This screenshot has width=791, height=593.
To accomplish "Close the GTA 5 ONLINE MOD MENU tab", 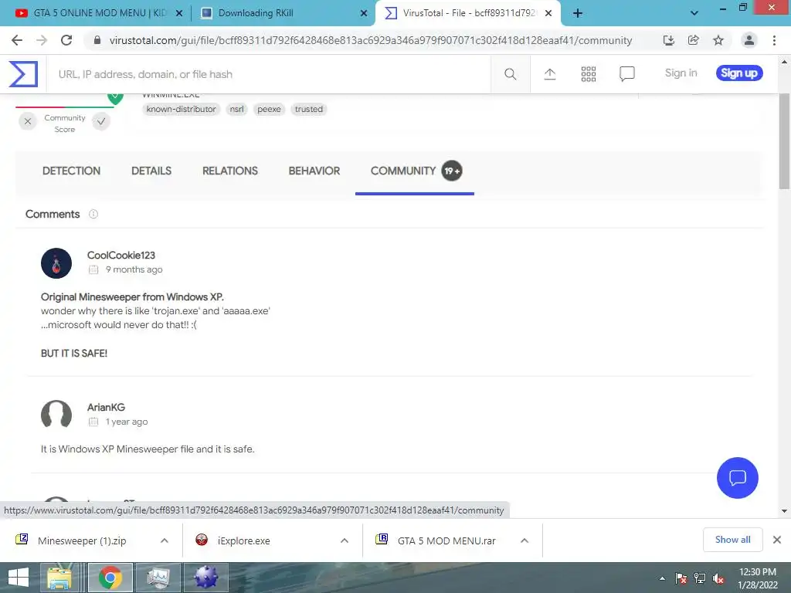I will [x=178, y=13].
